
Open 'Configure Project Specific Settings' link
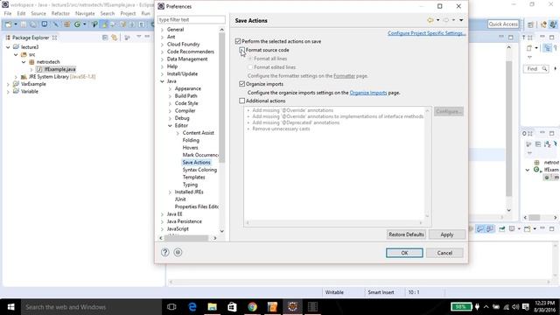[426, 33]
